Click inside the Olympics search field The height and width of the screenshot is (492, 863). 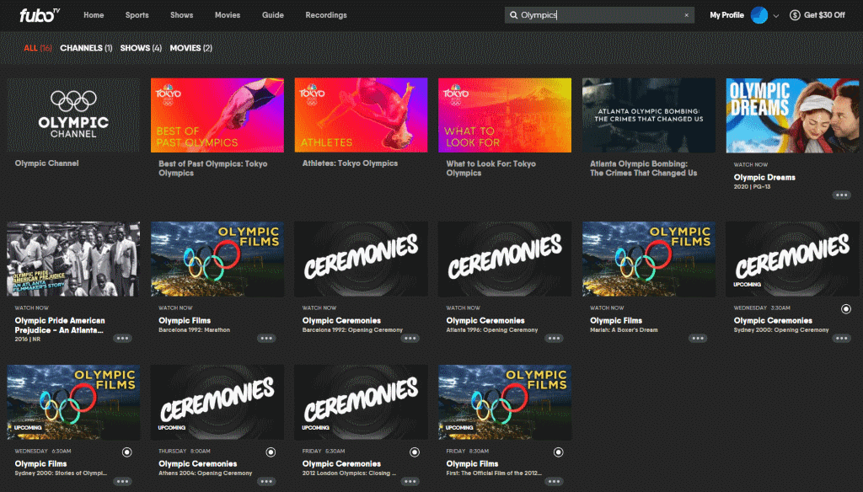pyautogui.click(x=599, y=15)
